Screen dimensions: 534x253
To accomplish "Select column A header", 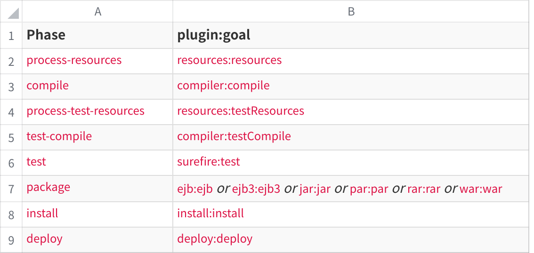I will pos(98,12).
